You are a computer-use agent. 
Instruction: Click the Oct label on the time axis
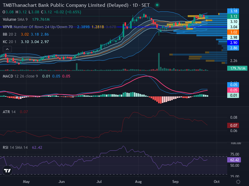(x=217, y=182)
